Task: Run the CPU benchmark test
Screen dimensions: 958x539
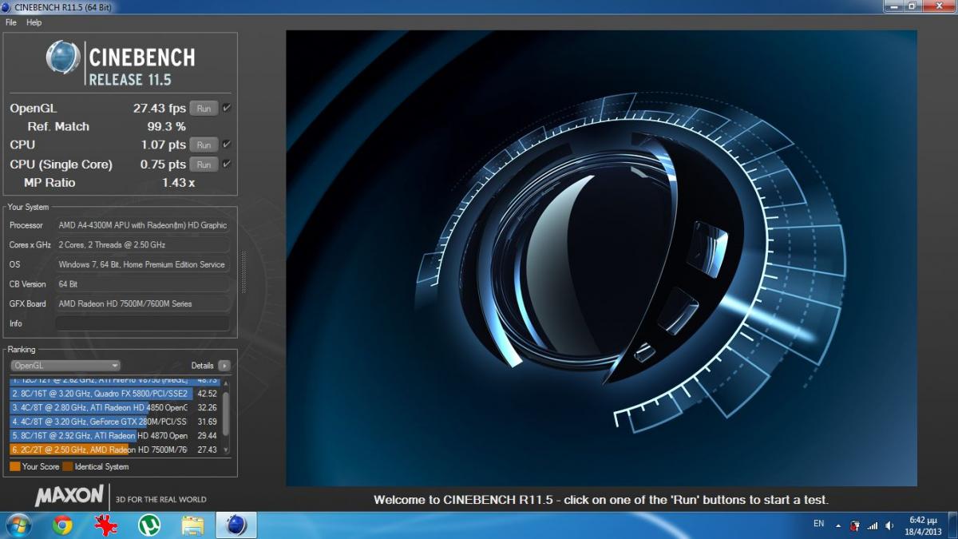Action: [x=204, y=145]
